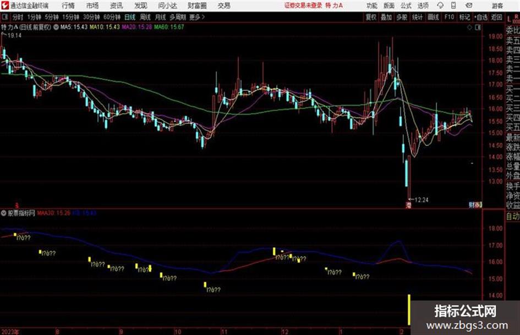Switch to 1分钟 period tab
The image size is (520, 335).
[x=34, y=17]
